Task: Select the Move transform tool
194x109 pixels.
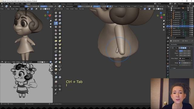Action: tap(56, 86)
